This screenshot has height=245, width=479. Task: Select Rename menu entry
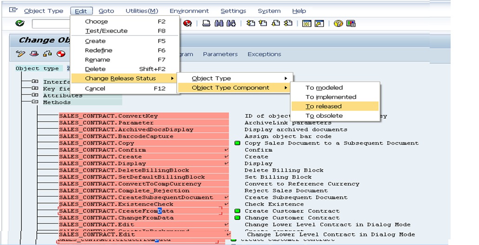pos(125,60)
